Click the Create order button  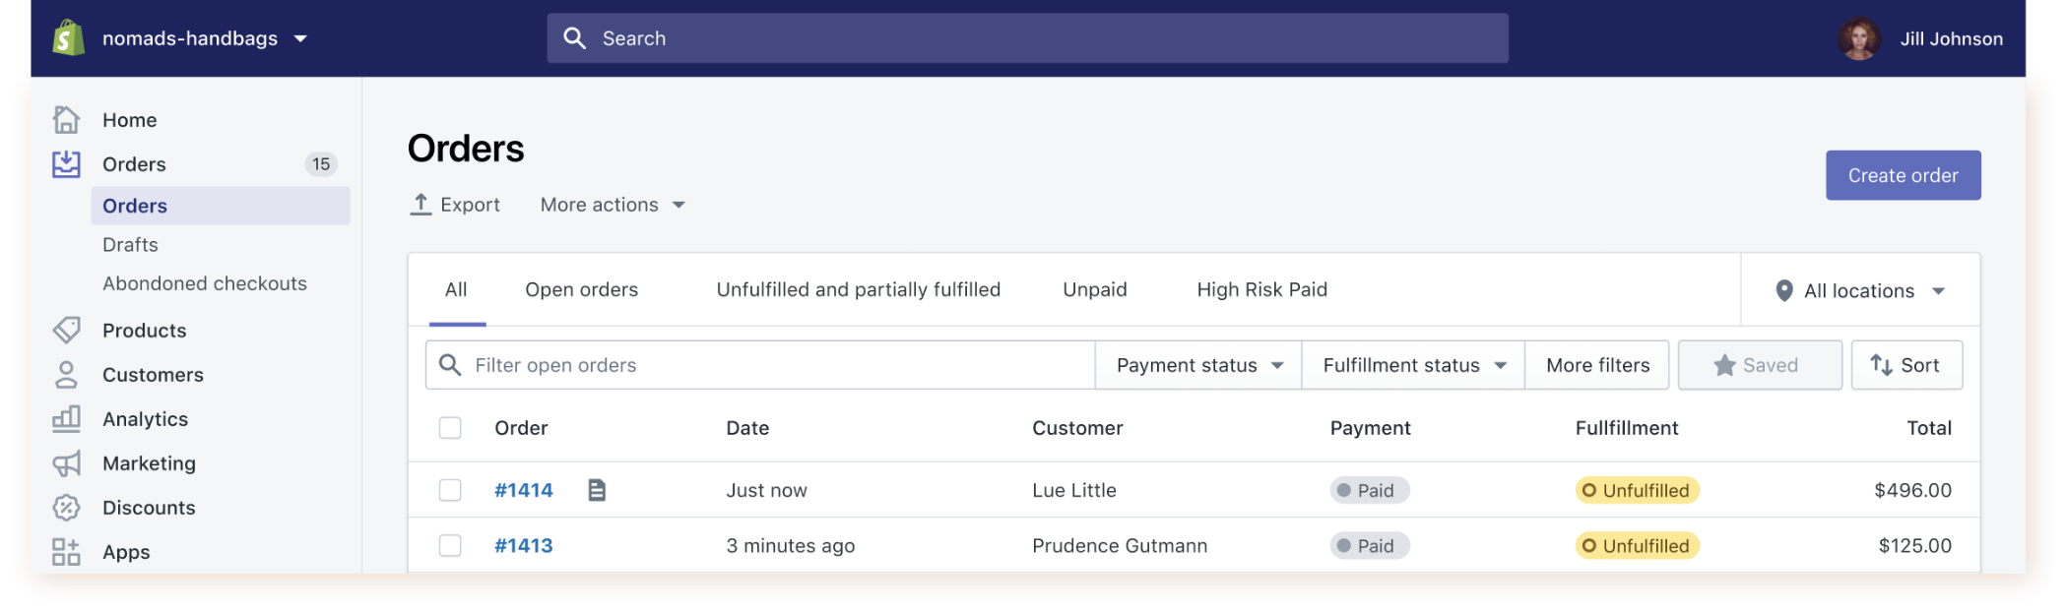(1903, 175)
